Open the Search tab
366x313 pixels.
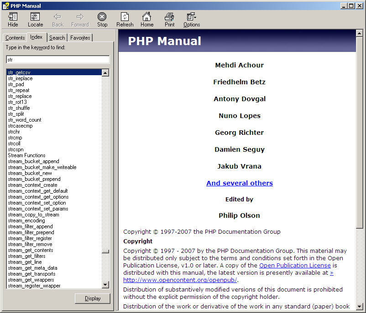pos(57,38)
